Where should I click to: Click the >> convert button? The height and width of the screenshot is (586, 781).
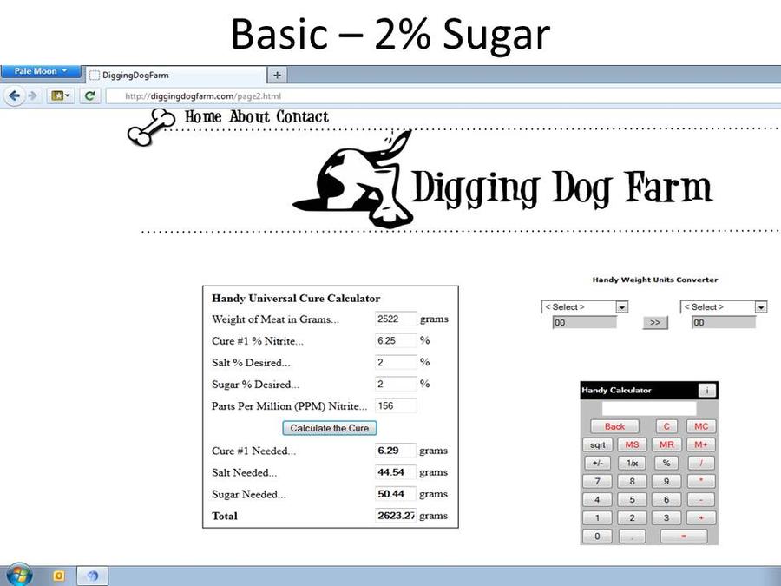654,322
